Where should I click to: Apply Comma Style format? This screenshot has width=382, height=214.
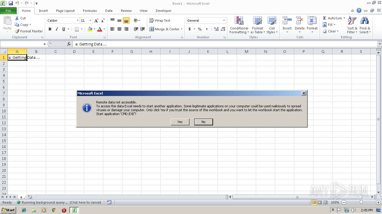tap(207, 29)
